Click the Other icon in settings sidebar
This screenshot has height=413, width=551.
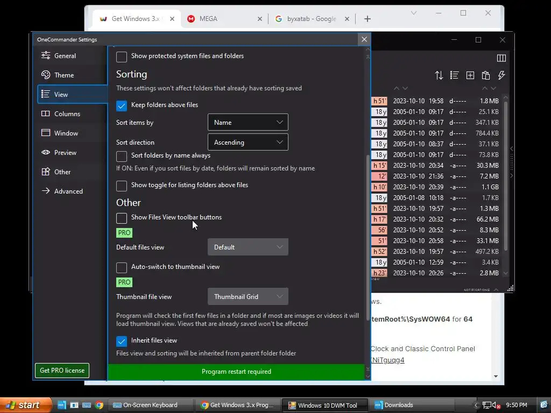pos(46,172)
